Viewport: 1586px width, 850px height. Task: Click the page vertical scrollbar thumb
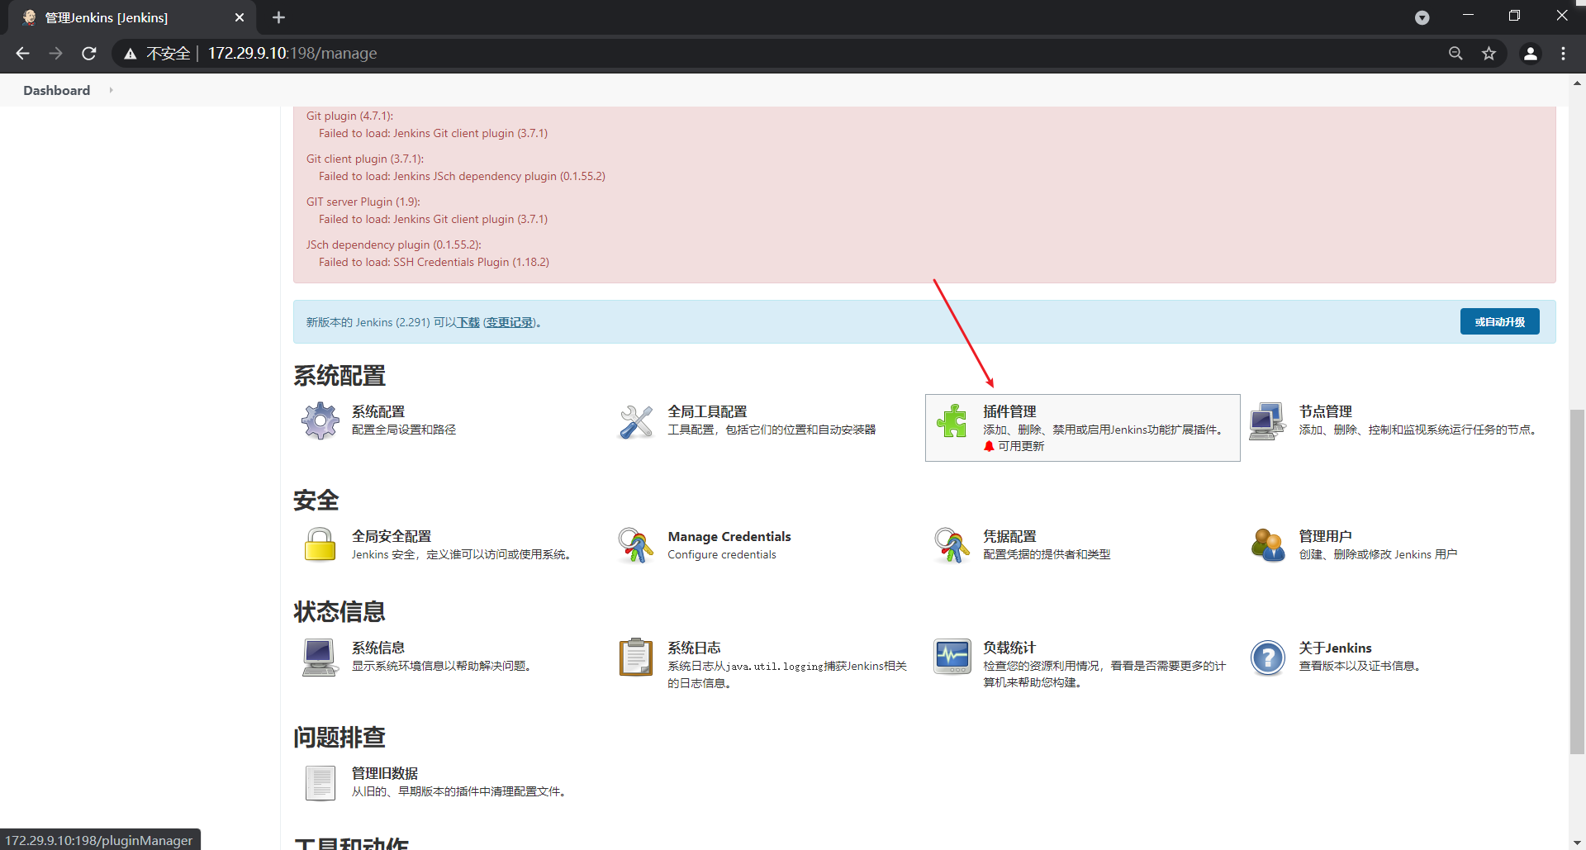(1577, 582)
